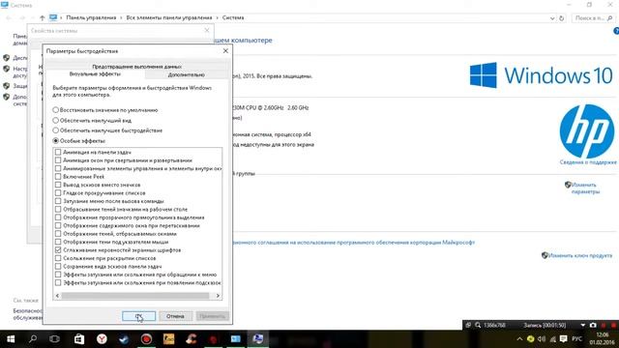Open the Windows Start menu

(11, 339)
